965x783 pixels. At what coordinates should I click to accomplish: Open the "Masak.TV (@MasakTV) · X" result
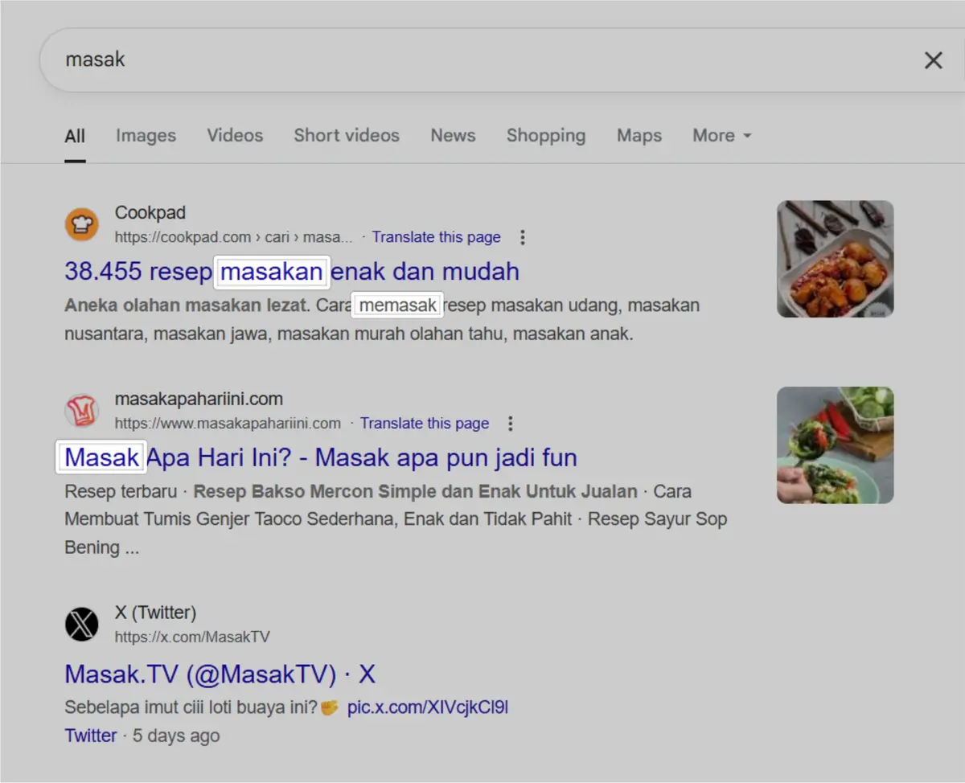(220, 674)
